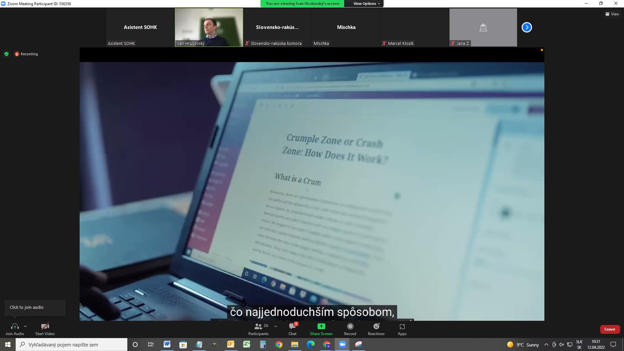Click the 'Click to join audio' tooltip
The width and height of the screenshot is (624, 351).
tap(35, 307)
